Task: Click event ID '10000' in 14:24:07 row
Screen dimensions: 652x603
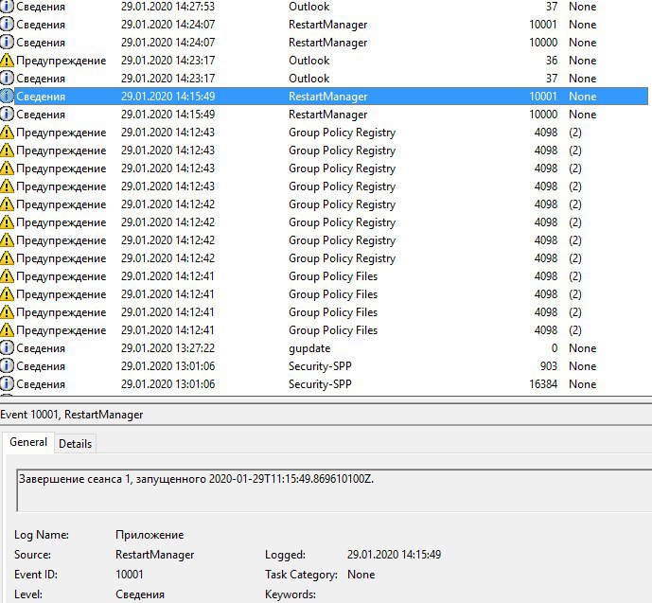Action: (x=543, y=43)
